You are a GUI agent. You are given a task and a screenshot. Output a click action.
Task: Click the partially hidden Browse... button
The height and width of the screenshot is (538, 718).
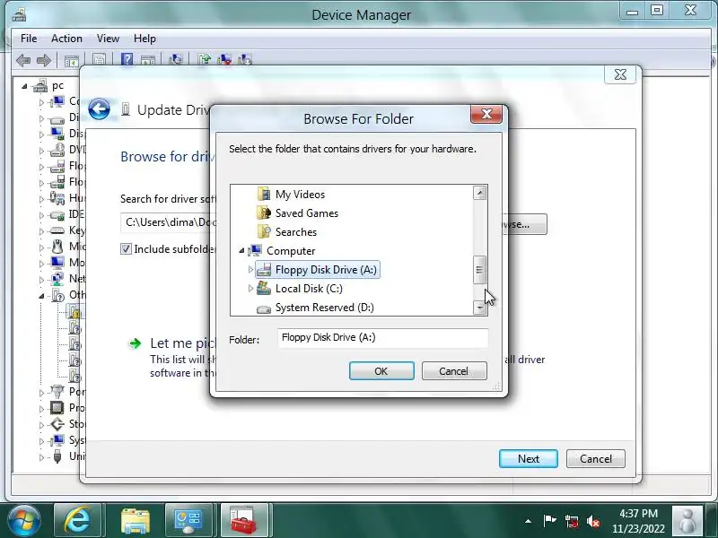click(528, 224)
